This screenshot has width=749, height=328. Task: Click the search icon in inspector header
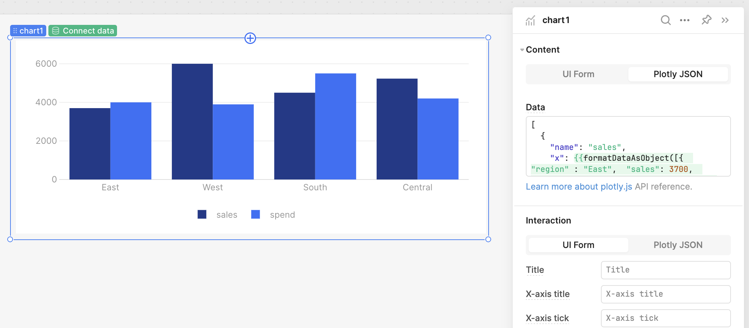coord(666,20)
